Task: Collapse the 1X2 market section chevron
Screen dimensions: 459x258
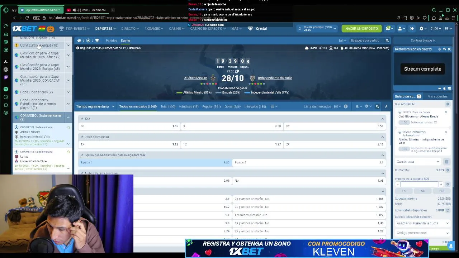Action: [x=383, y=119]
